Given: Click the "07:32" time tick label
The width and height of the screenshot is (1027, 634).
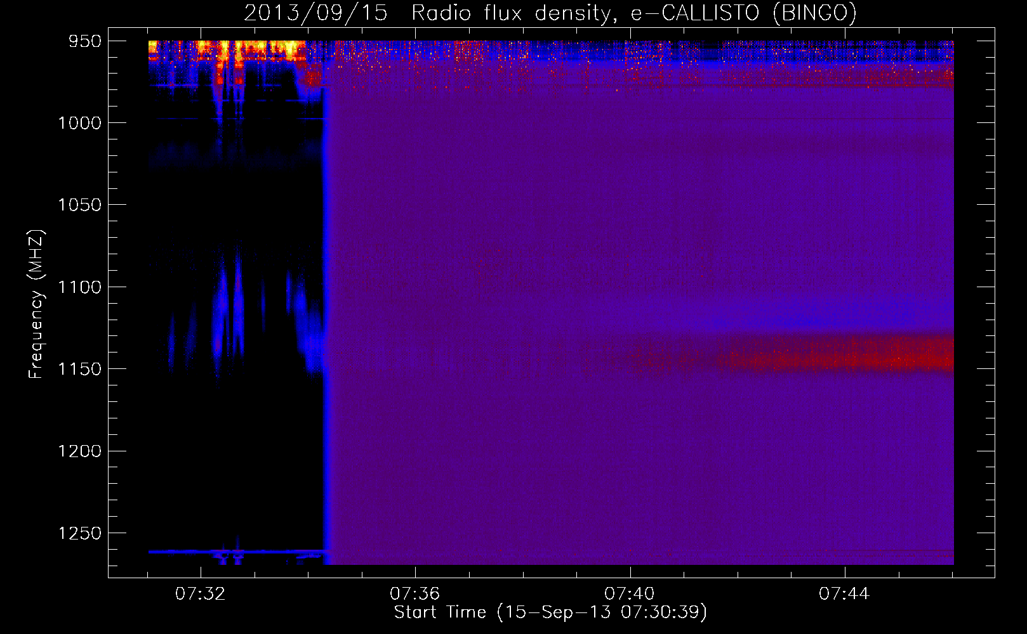Looking at the screenshot, I should (x=201, y=594).
